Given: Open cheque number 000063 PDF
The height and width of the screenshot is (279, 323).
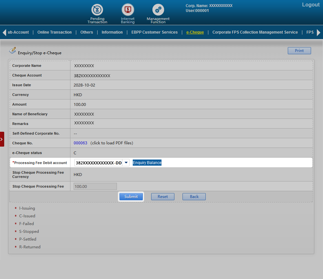Looking at the screenshot, I should (x=80, y=143).
